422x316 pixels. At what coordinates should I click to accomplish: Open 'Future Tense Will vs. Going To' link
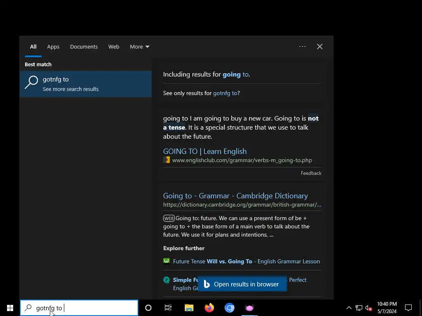pos(246,261)
